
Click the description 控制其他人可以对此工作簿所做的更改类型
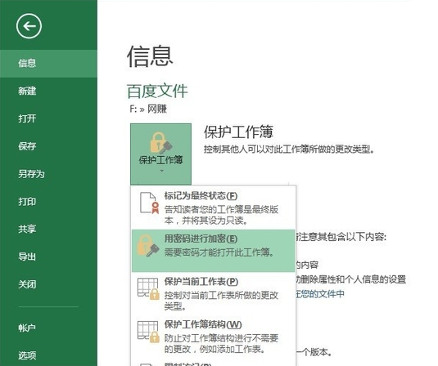click(289, 150)
